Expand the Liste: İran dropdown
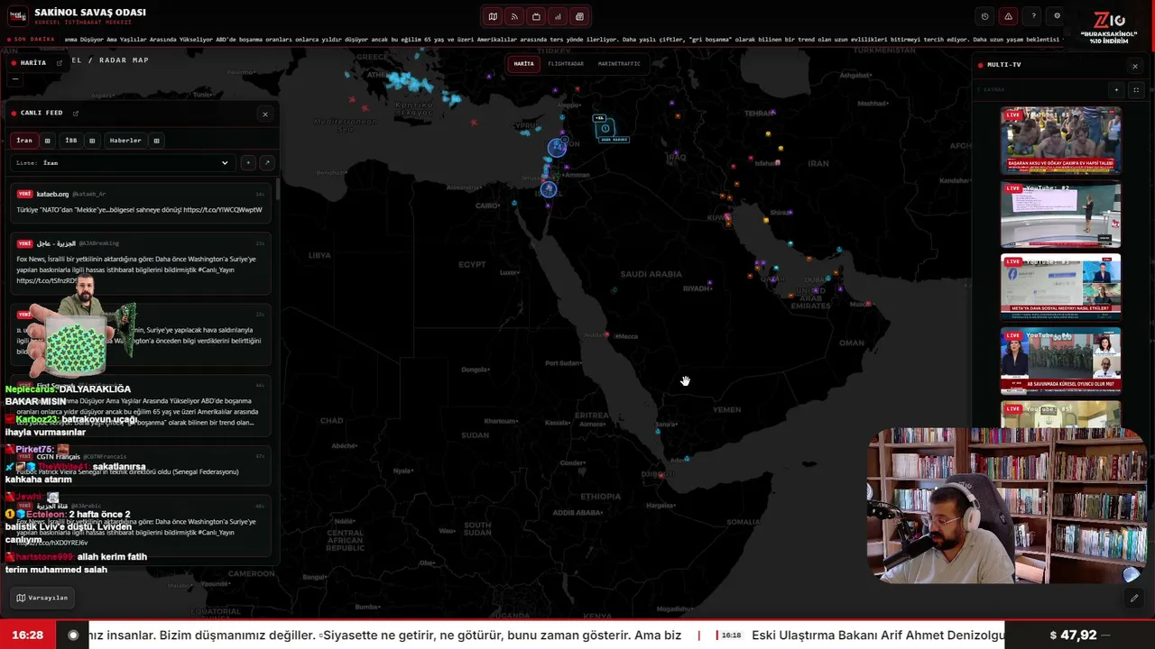Screen dimensions: 1155x649 pos(123,163)
